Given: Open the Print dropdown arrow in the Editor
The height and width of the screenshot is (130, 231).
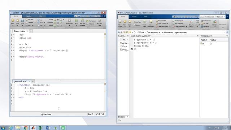Looking at the screenshot, I should tap(32, 25).
